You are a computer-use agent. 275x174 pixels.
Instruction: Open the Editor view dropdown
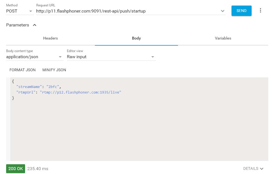[x=111, y=57]
